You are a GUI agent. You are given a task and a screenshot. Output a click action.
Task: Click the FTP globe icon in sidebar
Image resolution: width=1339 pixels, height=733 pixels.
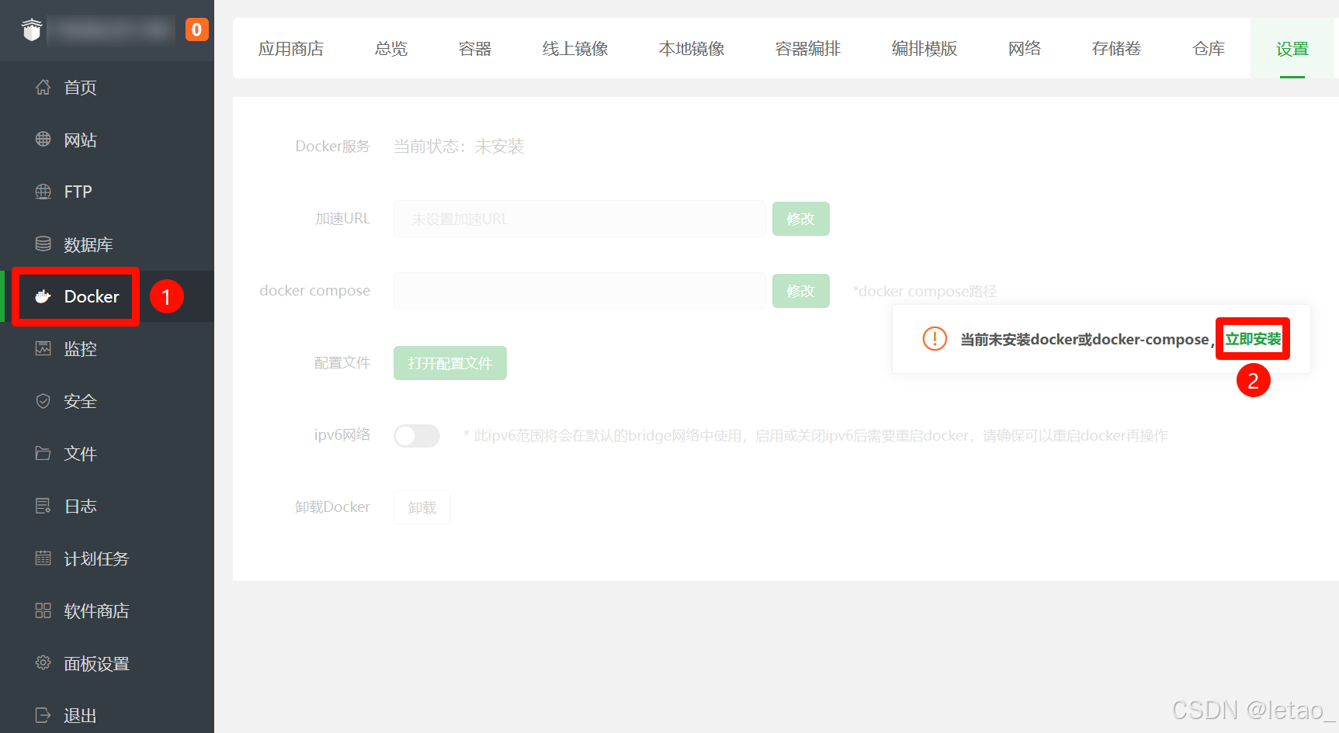(43, 192)
